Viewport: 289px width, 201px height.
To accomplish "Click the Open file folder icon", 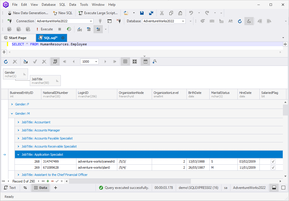I will tap(126, 13).
